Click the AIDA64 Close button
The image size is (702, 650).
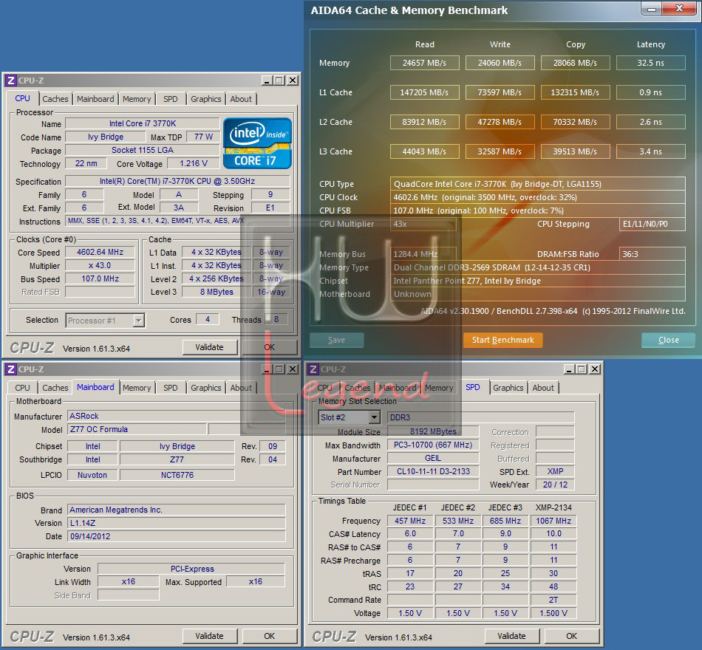click(669, 340)
